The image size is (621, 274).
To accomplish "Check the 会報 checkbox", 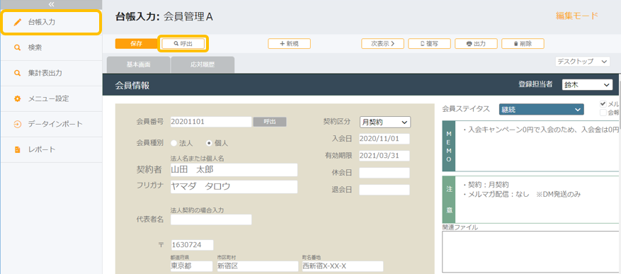I will click(x=603, y=113).
